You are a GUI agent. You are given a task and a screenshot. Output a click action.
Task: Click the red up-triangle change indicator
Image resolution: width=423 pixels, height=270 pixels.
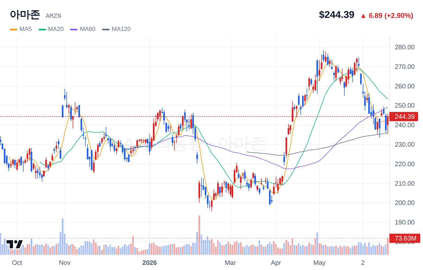tap(363, 16)
